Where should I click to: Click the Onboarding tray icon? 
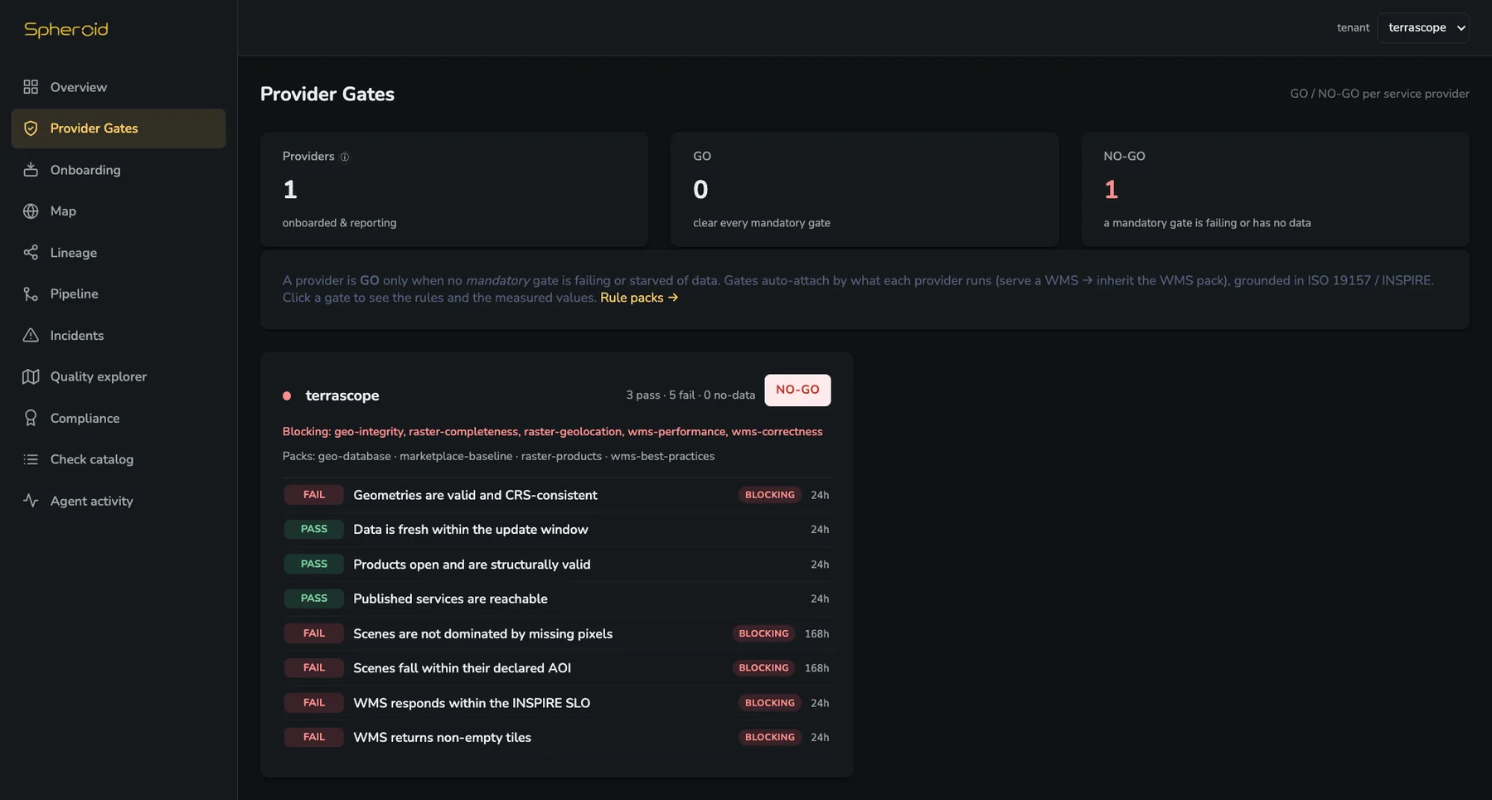click(31, 170)
